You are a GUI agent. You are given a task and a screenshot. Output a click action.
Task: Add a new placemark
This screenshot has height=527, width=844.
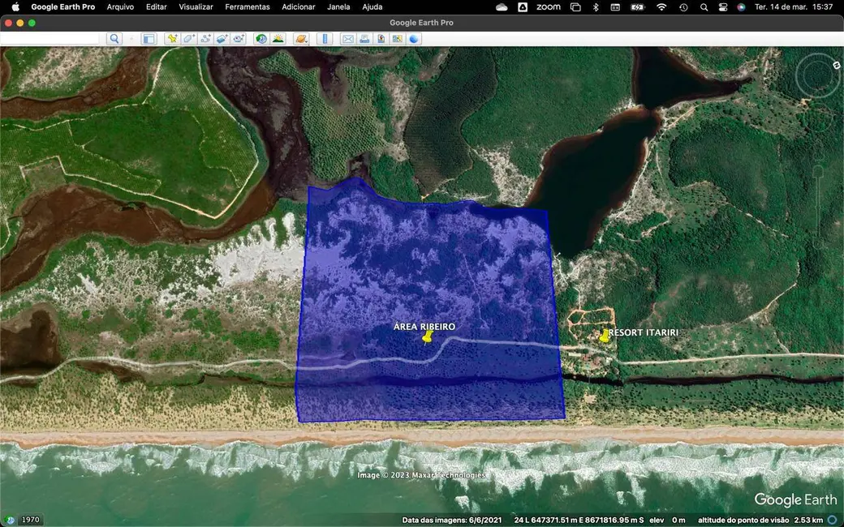(x=172, y=39)
